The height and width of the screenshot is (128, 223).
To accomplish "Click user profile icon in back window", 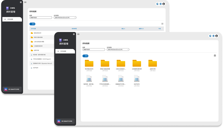I will click(x=164, y=4).
